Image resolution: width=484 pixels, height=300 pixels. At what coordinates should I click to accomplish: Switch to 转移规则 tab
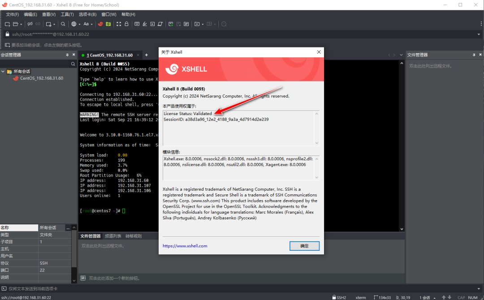(134, 236)
